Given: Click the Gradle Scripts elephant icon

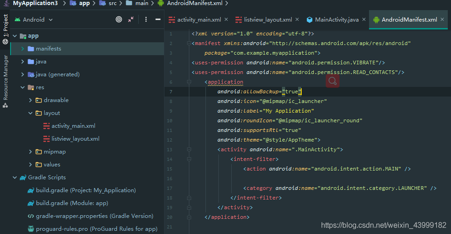Looking at the screenshot, I should click(23, 177).
